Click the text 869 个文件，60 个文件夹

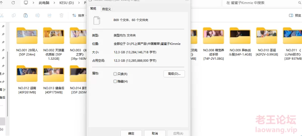point(131,20)
